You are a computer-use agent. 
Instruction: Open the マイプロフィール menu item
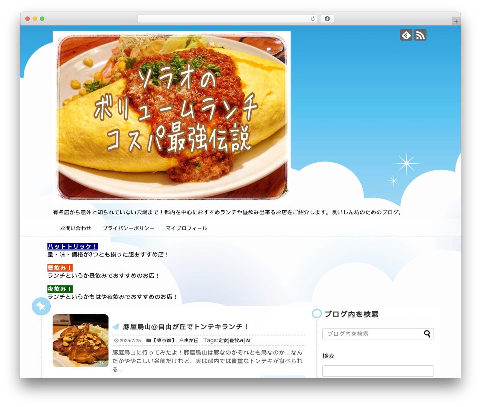click(x=186, y=228)
